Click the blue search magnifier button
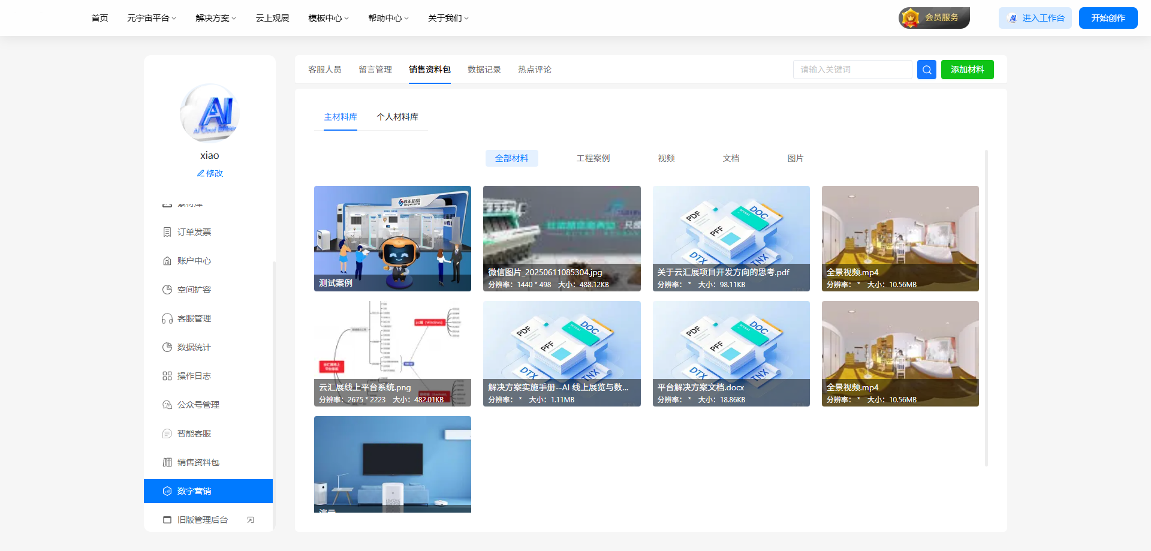Viewport: 1151px width, 551px height. coord(926,70)
